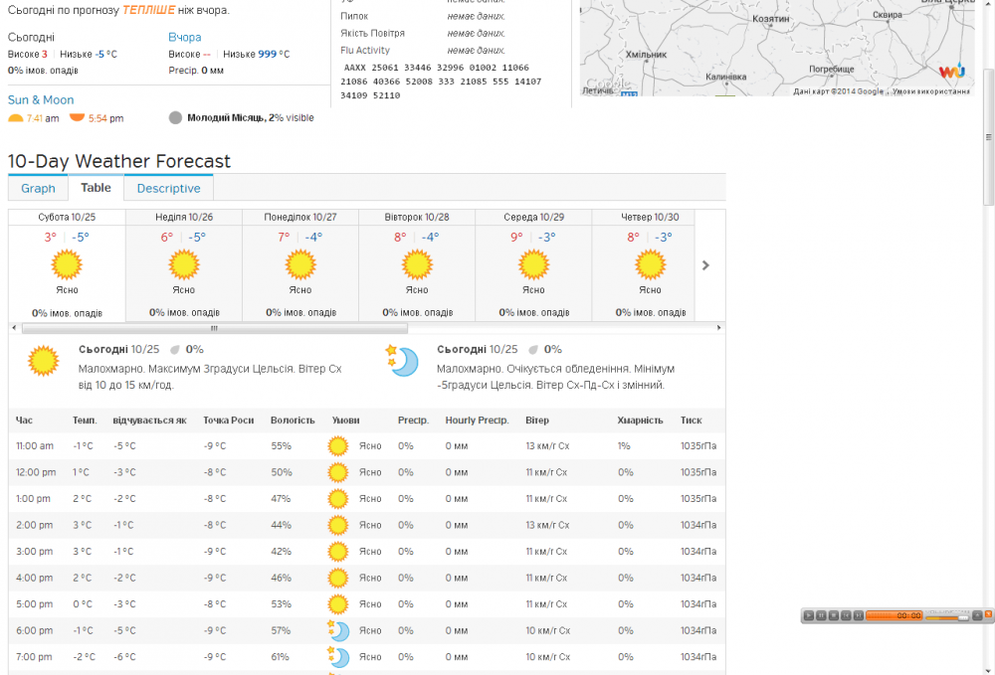Screen dimensions: 995x675
Task: Click the Середа 10/29 day header
Action: 533,217
